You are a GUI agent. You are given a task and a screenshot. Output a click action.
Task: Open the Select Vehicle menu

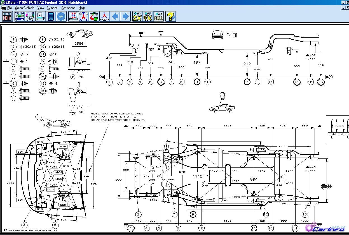coord(25,8)
